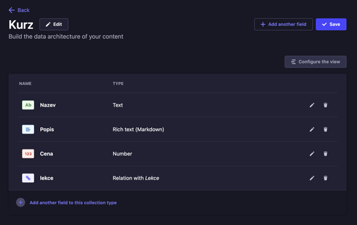Viewport: 357px width, 225px height.
Task: Delete the Nazev field with trash icon
Action: pos(326,105)
